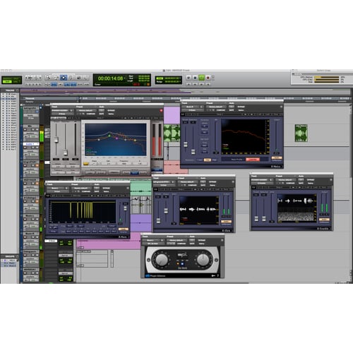Click the left knob on SPL De-Verb
353x353 pixels.
coord(162,260)
